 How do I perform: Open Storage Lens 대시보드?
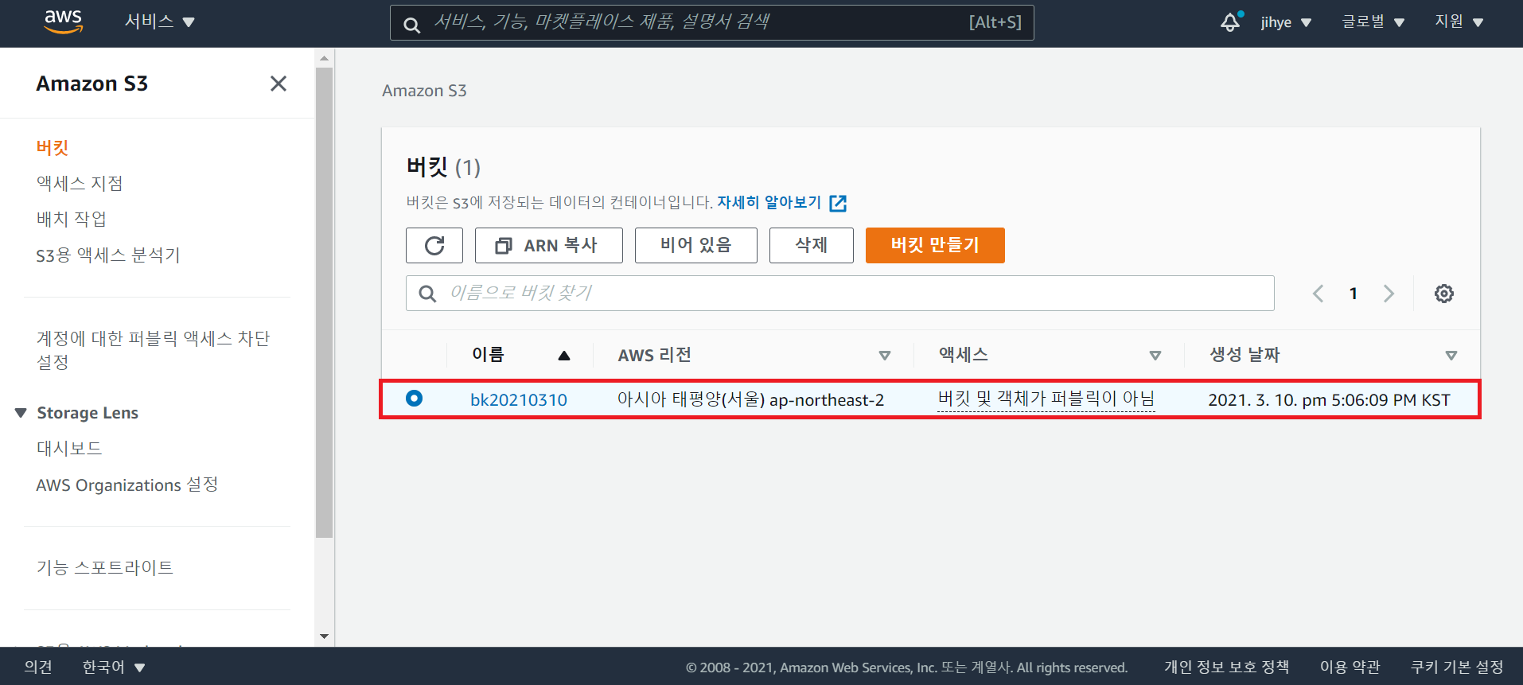click(x=69, y=448)
